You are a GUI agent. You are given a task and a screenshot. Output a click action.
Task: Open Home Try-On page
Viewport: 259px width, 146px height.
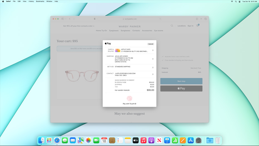[101, 31]
